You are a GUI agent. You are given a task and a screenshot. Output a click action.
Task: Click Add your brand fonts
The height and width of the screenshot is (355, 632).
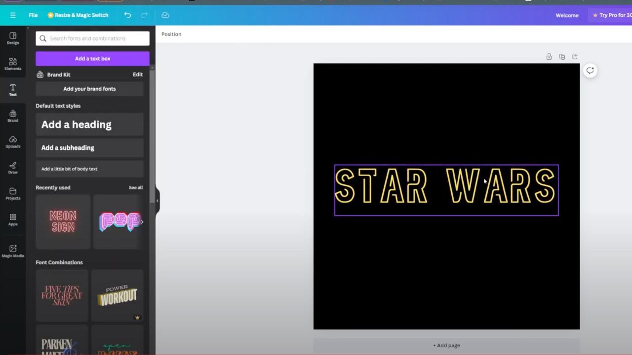89,89
